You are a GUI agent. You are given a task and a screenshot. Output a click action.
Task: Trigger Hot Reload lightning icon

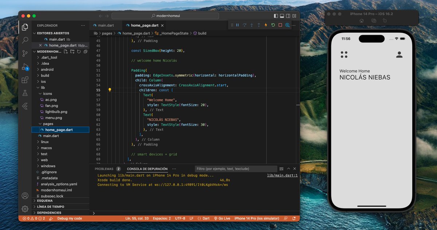point(266,25)
